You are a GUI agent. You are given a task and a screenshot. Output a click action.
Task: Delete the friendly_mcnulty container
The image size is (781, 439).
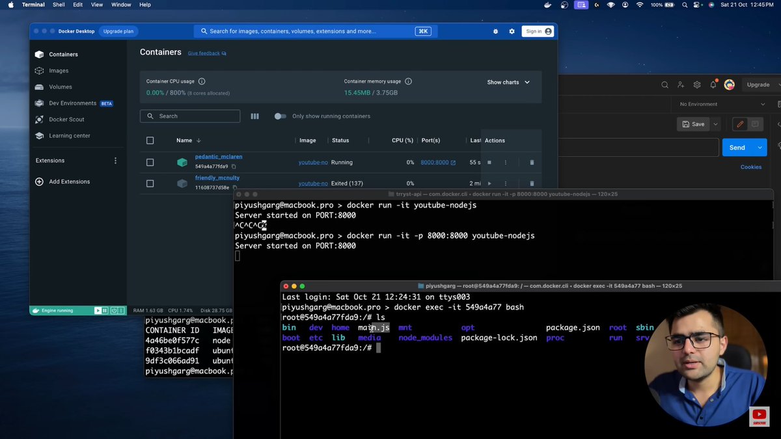pos(532,183)
